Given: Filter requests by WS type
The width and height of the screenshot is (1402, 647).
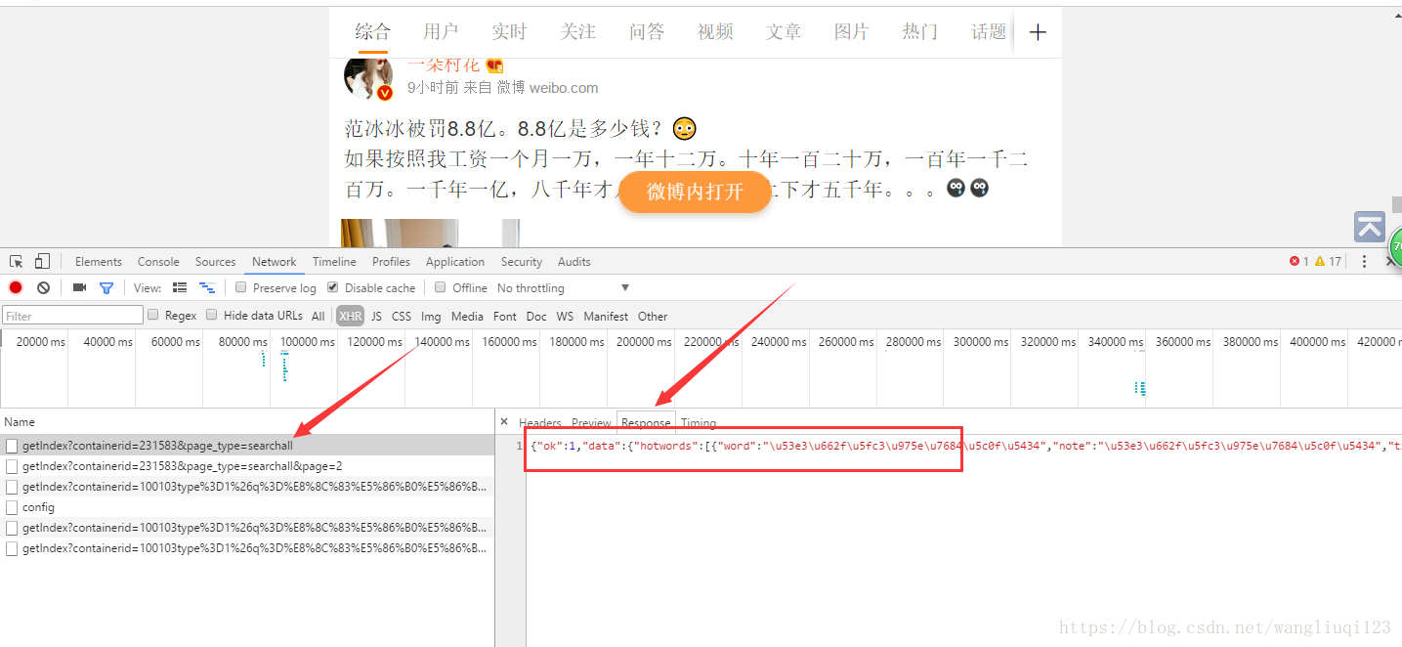Looking at the screenshot, I should coord(565,316).
